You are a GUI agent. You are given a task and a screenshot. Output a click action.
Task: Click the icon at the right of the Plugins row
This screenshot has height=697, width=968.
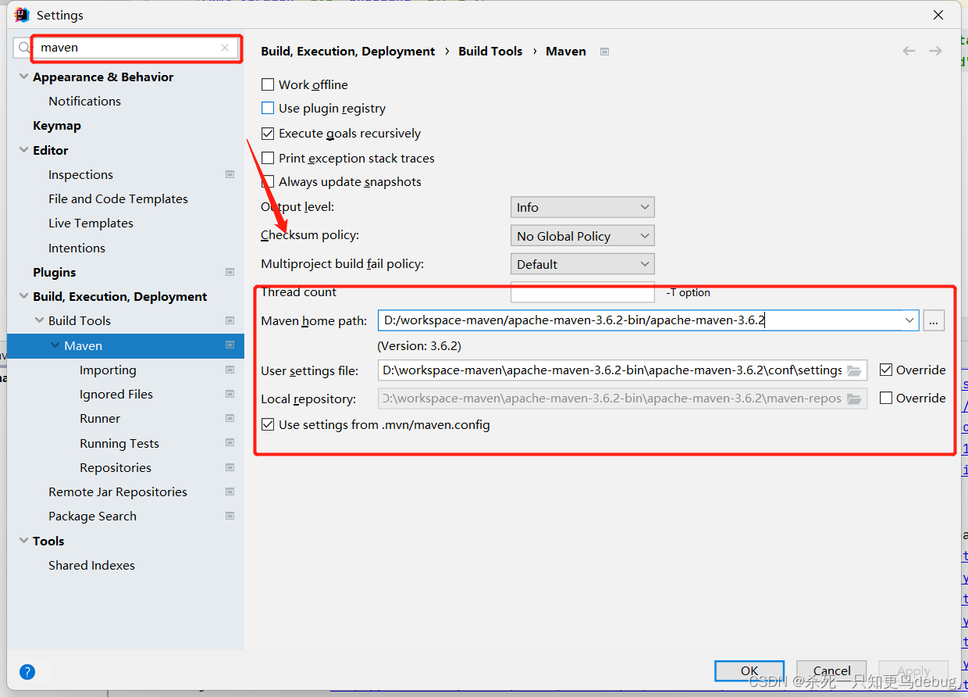coord(230,272)
